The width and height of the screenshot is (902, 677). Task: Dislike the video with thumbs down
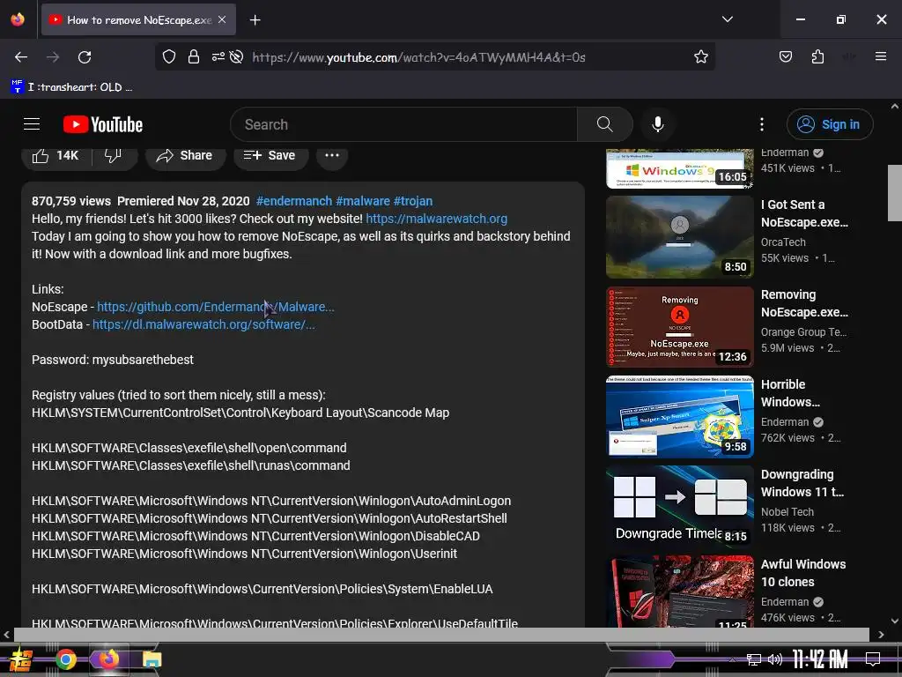coord(113,155)
